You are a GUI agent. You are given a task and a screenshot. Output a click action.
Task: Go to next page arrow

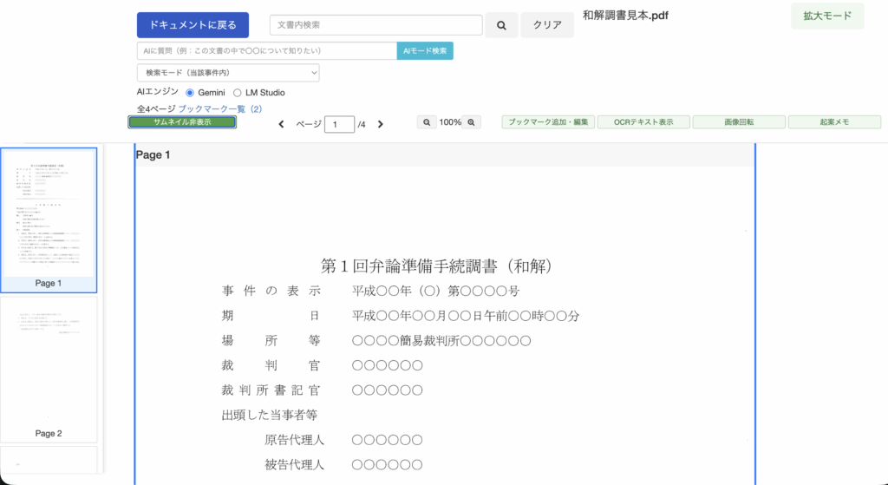click(x=380, y=124)
